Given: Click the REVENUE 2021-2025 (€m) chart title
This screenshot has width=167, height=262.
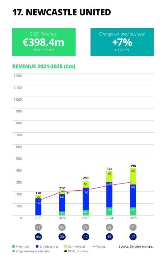Looking at the screenshot, I should tap(44, 66).
